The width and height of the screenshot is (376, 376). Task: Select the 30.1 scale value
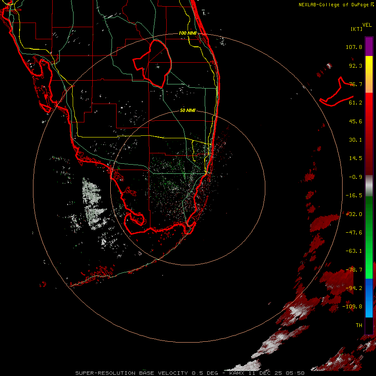(x=356, y=140)
